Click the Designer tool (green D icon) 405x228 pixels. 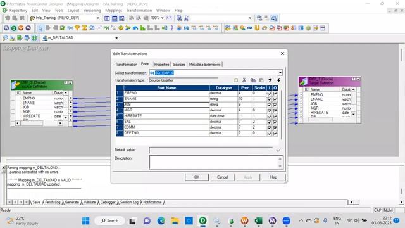click(x=14, y=28)
